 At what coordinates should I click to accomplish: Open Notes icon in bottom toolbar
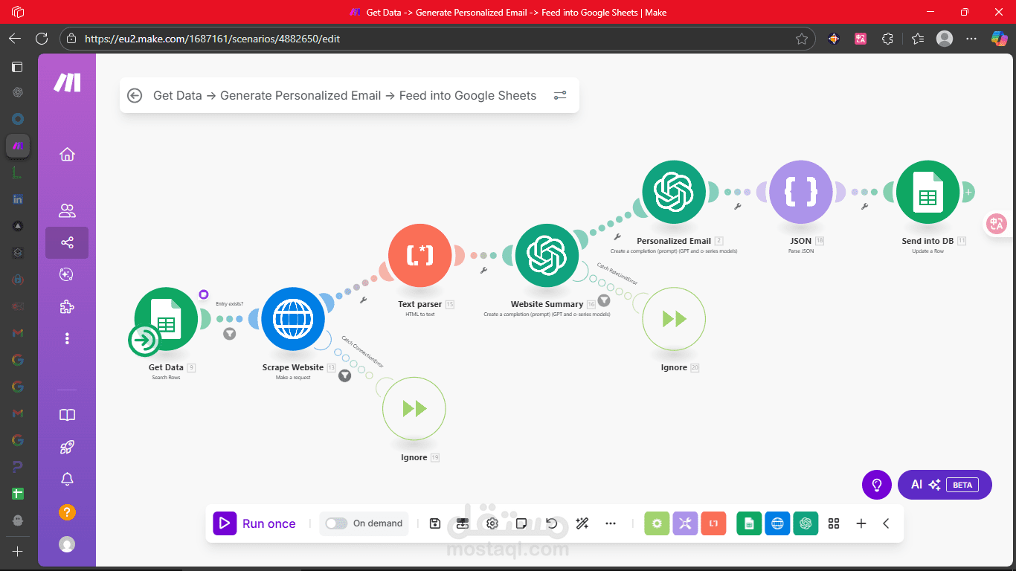[x=521, y=523]
